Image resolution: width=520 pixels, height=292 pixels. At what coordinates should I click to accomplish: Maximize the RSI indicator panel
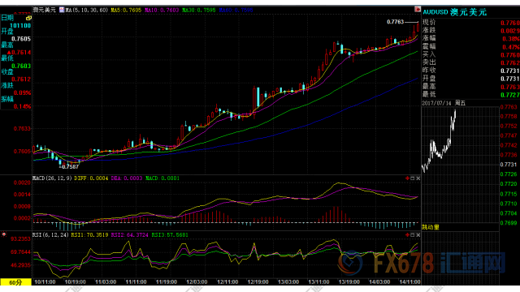pos(413,234)
